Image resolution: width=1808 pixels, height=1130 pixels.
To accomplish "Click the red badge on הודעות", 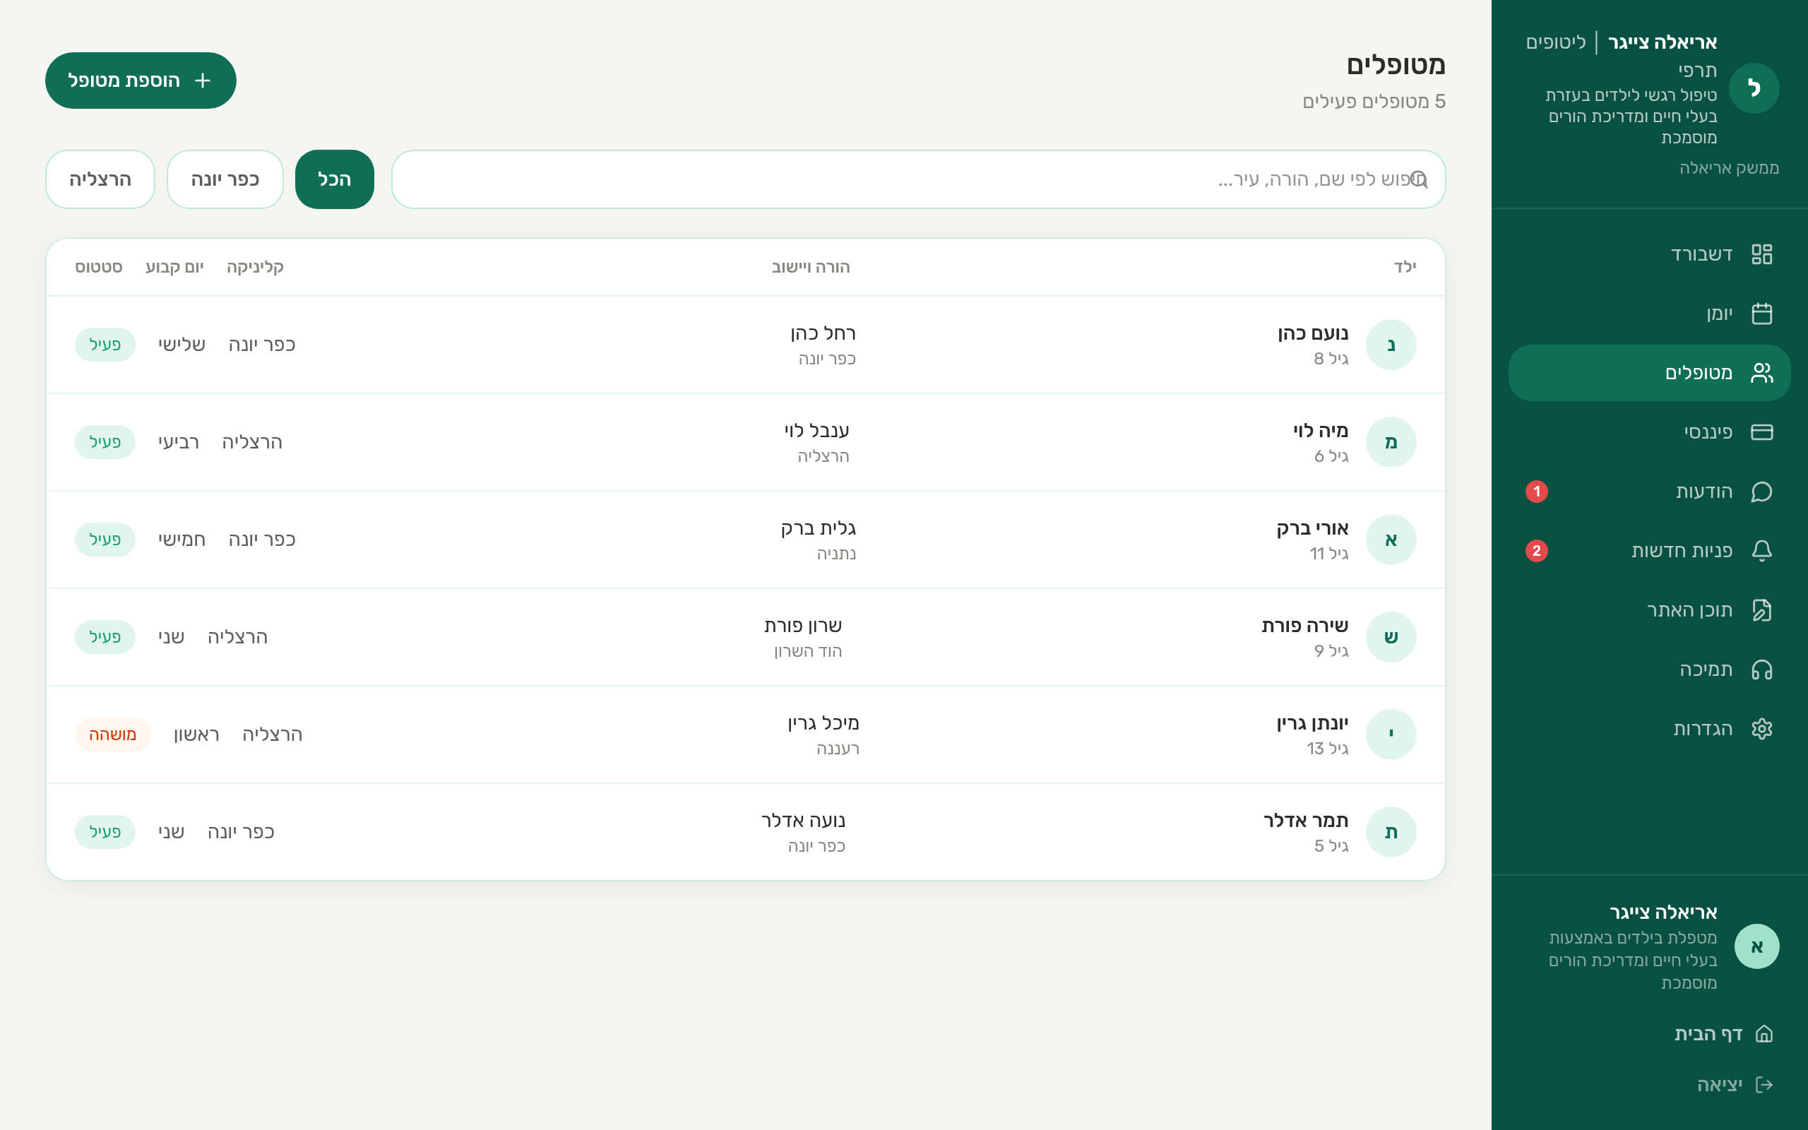I will pyautogui.click(x=1536, y=491).
